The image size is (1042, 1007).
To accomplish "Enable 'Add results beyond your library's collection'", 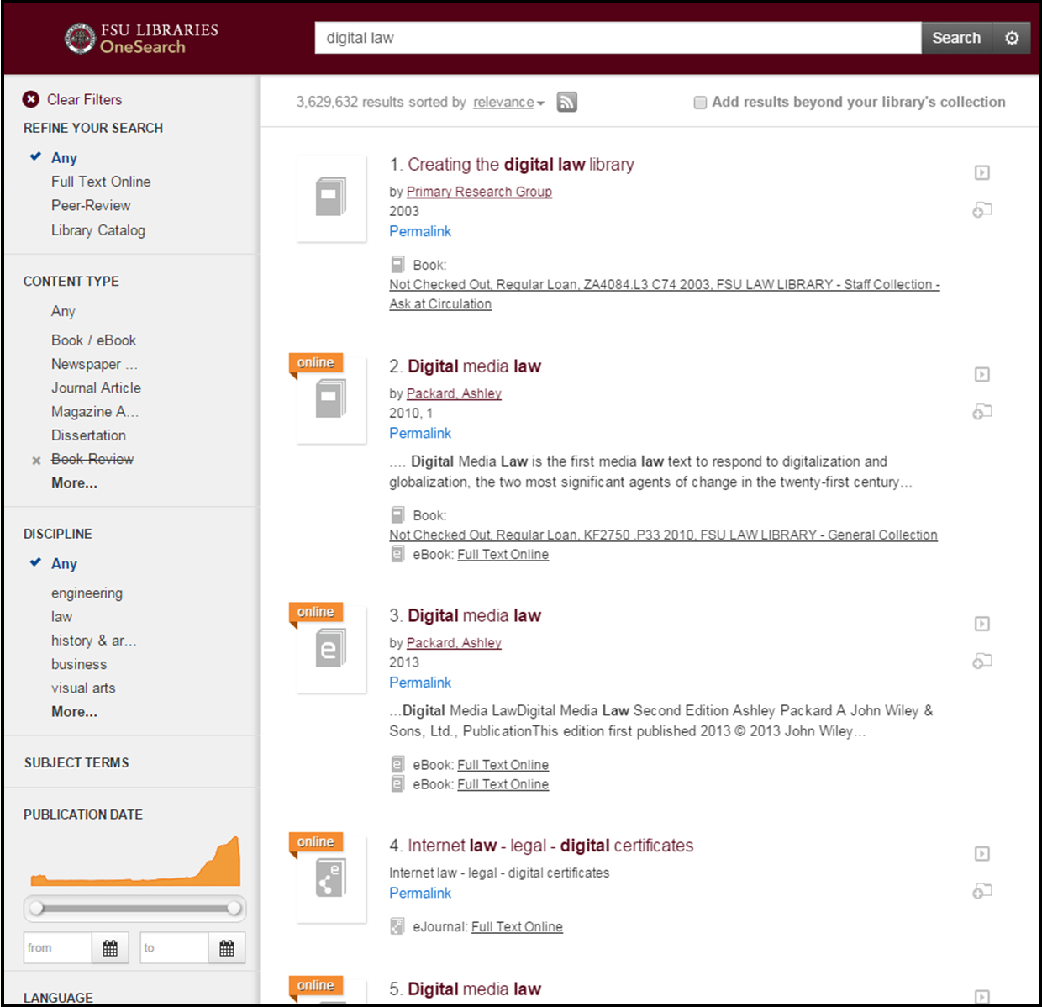I will click(700, 102).
